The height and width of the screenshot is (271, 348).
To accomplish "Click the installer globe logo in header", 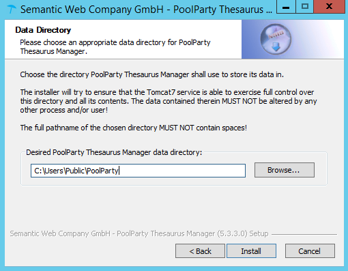I will 276,39.
